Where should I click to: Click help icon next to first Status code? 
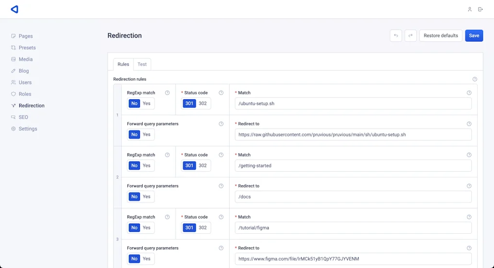point(221,93)
